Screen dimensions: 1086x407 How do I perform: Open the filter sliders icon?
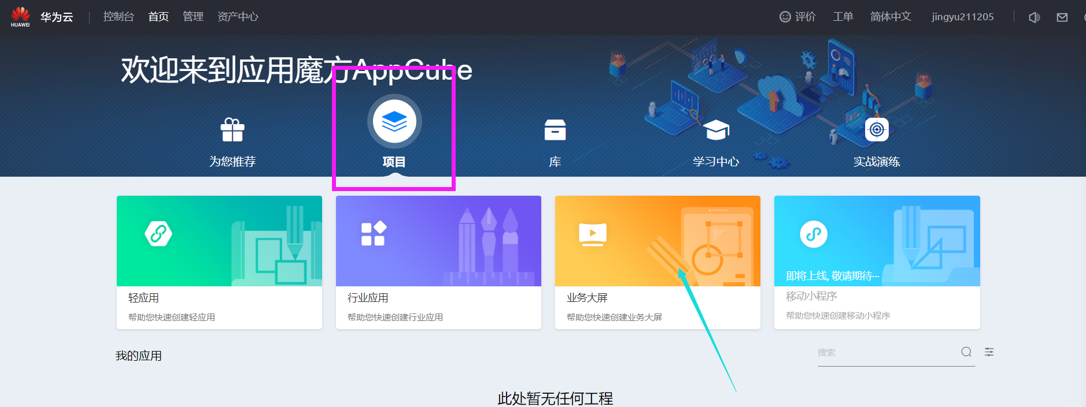pyautogui.click(x=989, y=352)
